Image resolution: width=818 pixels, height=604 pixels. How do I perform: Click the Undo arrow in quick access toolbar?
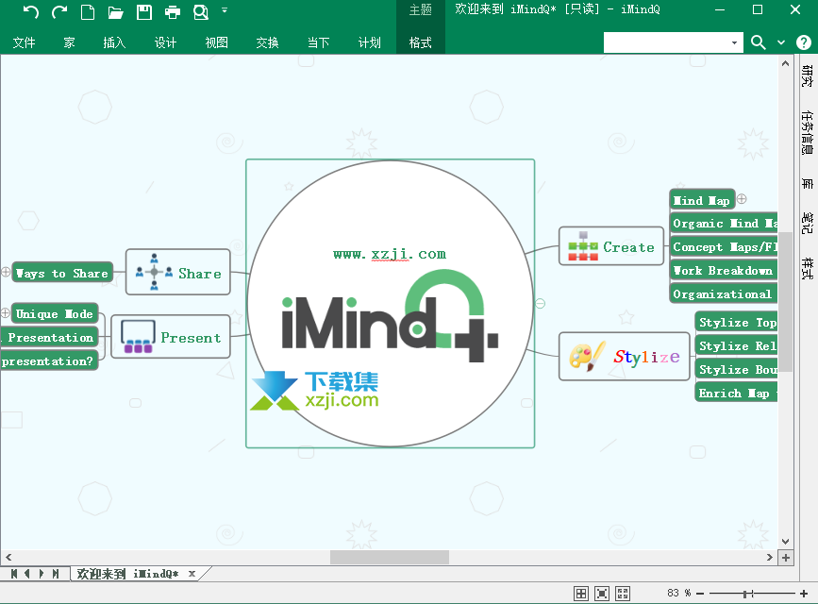click(x=31, y=12)
